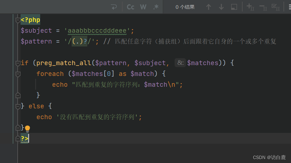The width and height of the screenshot is (291, 163).
Task: Collapse the <?php block fold marker
Action: point(18,20)
